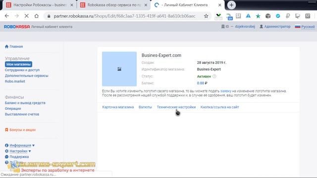This screenshot has width=317, height=178.
Task: Click the 28 августа 2019 г. date
Action: [211, 63]
